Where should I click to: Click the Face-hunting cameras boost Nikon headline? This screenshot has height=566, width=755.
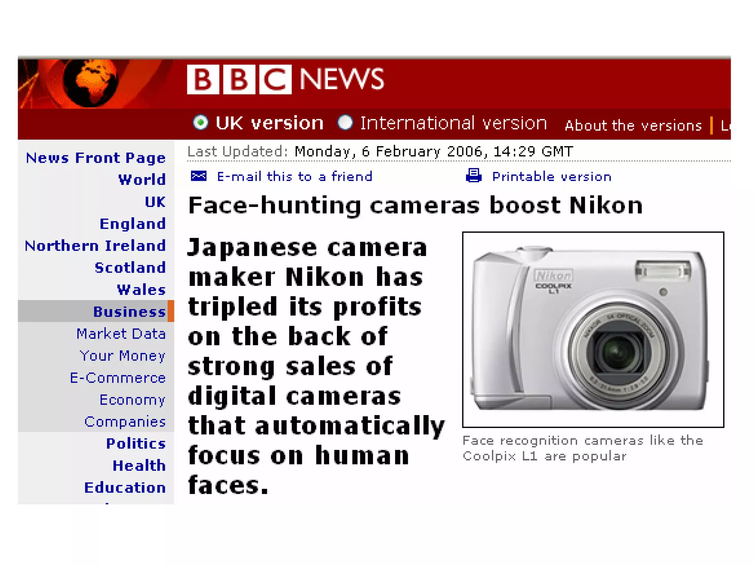coord(415,205)
